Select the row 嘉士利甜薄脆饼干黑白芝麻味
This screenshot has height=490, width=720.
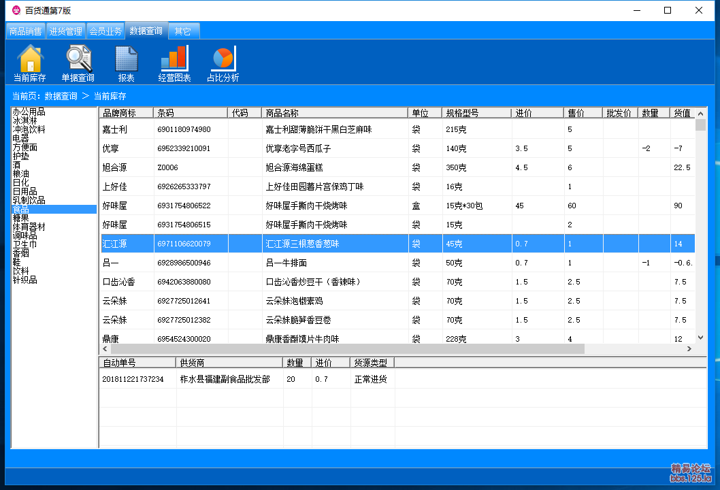point(397,129)
